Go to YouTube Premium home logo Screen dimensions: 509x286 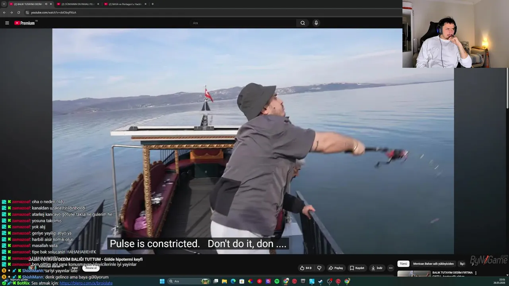point(25,23)
